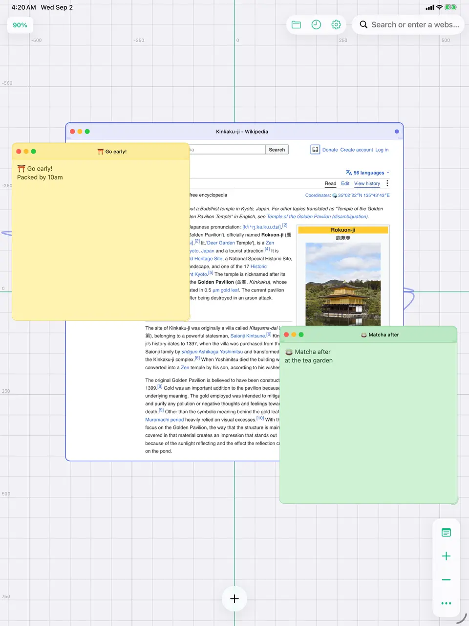Click the Wikipedia search input field
469x626 pixels.
(227, 150)
